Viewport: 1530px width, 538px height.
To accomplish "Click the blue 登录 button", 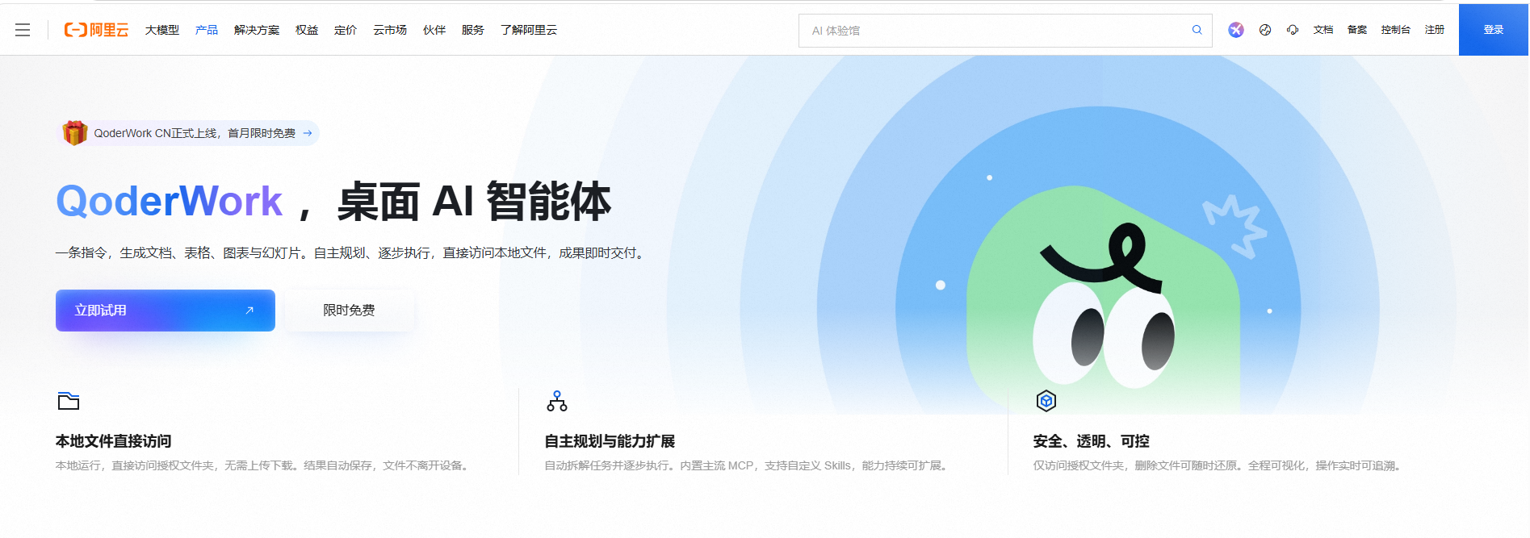I will click(x=1494, y=30).
